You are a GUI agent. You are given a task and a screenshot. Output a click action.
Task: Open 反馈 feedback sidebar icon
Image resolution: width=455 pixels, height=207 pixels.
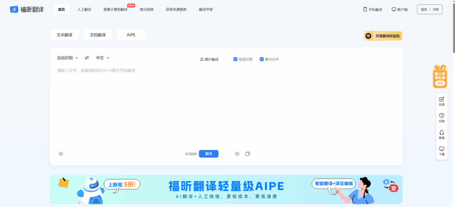pyautogui.click(x=442, y=101)
